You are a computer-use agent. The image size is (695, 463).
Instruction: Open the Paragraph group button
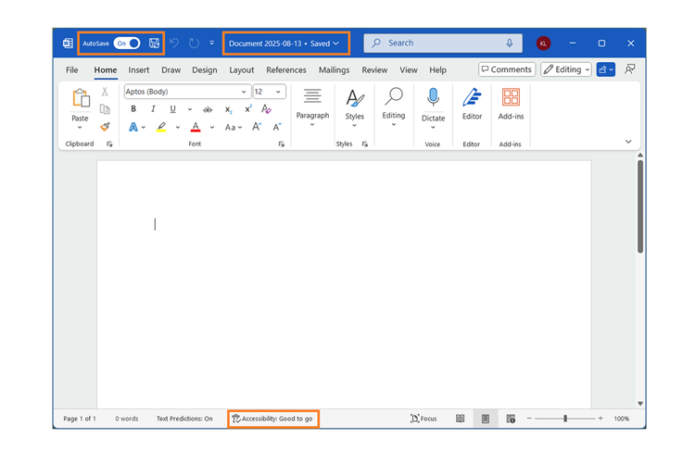point(312,106)
